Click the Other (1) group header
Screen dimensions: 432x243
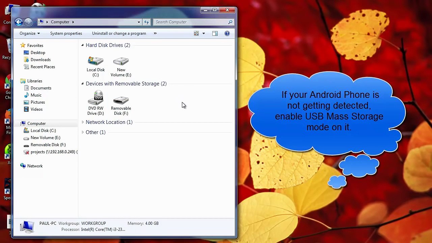[x=96, y=132]
